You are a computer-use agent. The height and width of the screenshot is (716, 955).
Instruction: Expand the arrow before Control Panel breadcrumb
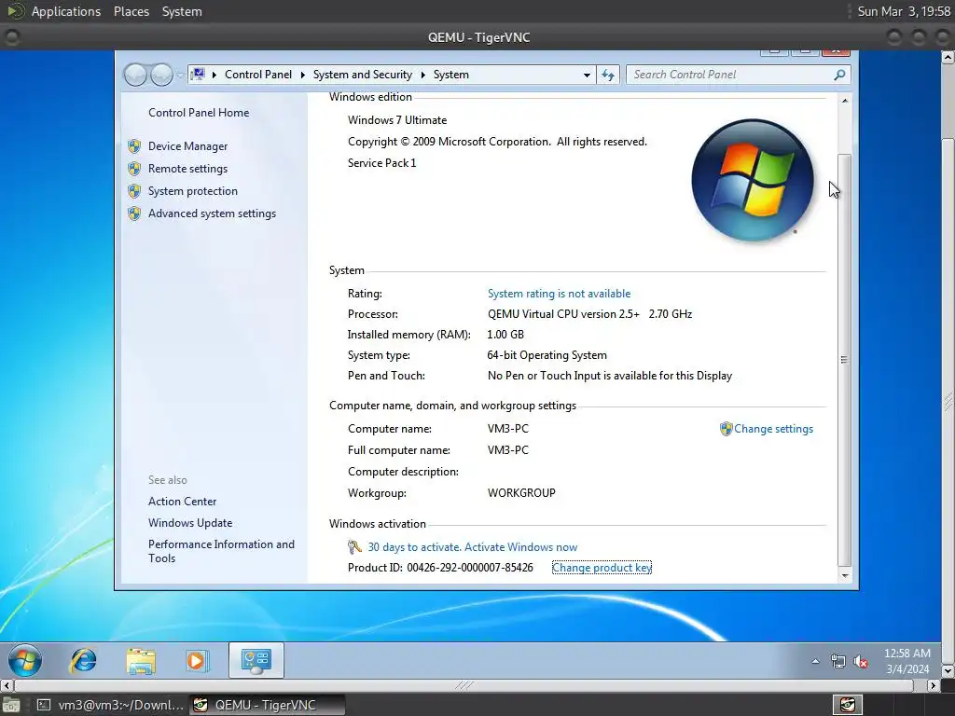click(215, 75)
